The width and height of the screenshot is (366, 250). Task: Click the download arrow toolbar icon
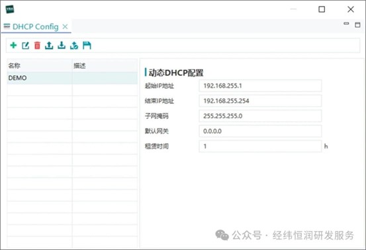tap(62, 46)
